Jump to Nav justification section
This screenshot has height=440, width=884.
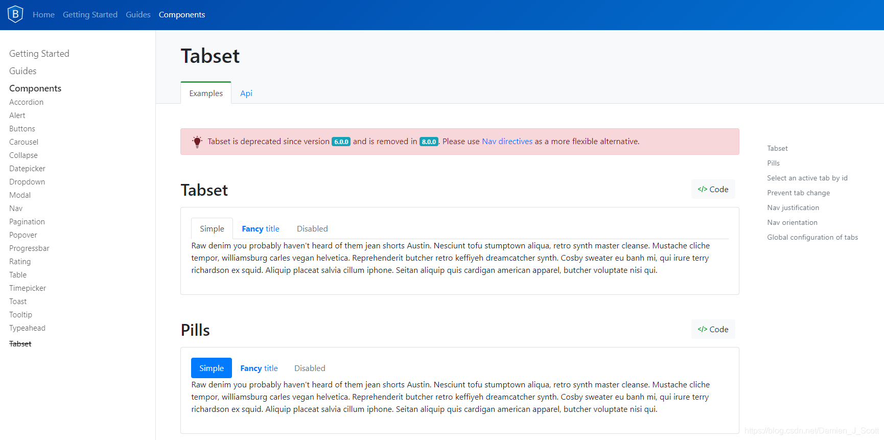(793, 207)
